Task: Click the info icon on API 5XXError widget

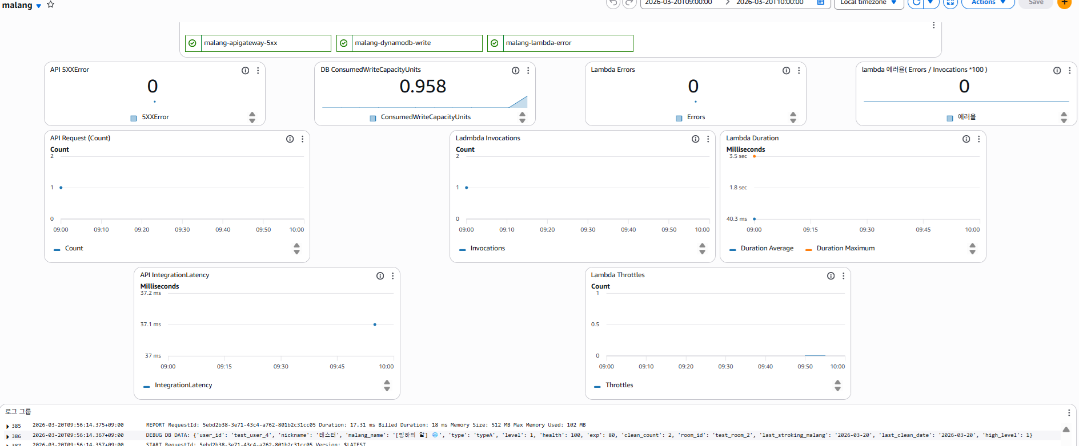Action: (245, 71)
